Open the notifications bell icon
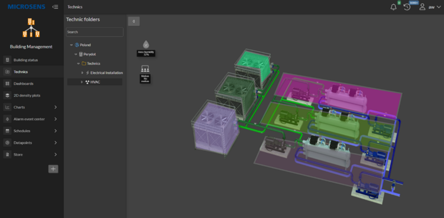 [x=393, y=7]
